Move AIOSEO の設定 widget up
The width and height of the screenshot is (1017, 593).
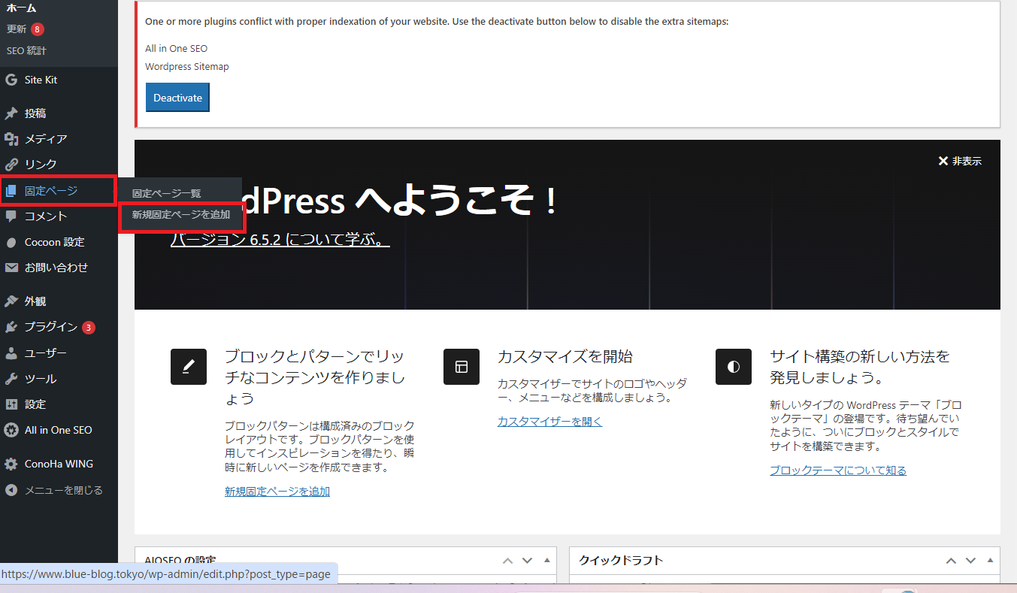click(x=507, y=561)
